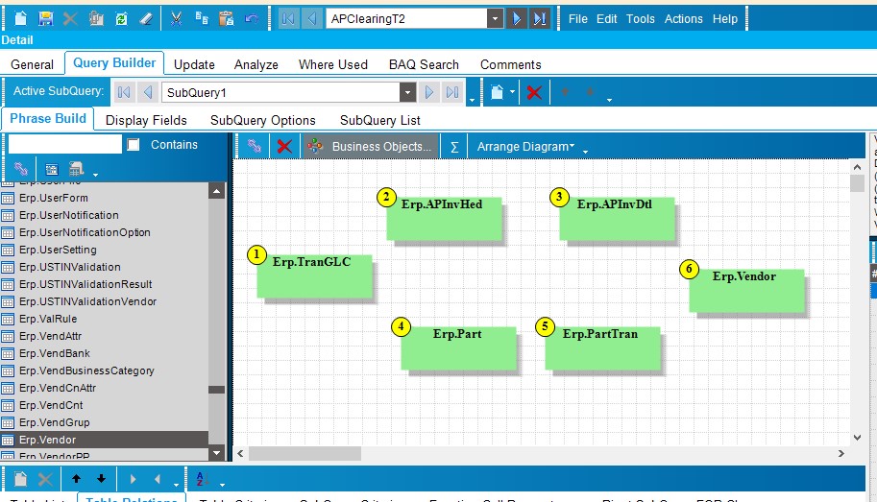Image resolution: width=877 pixels, height=502 pixels.
Task: Open the Where Used tab
Action: point(332,65)
